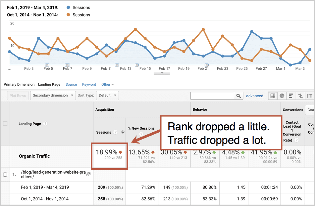Click Behavior column group header

pyautogui.click(x=200, y=109)
